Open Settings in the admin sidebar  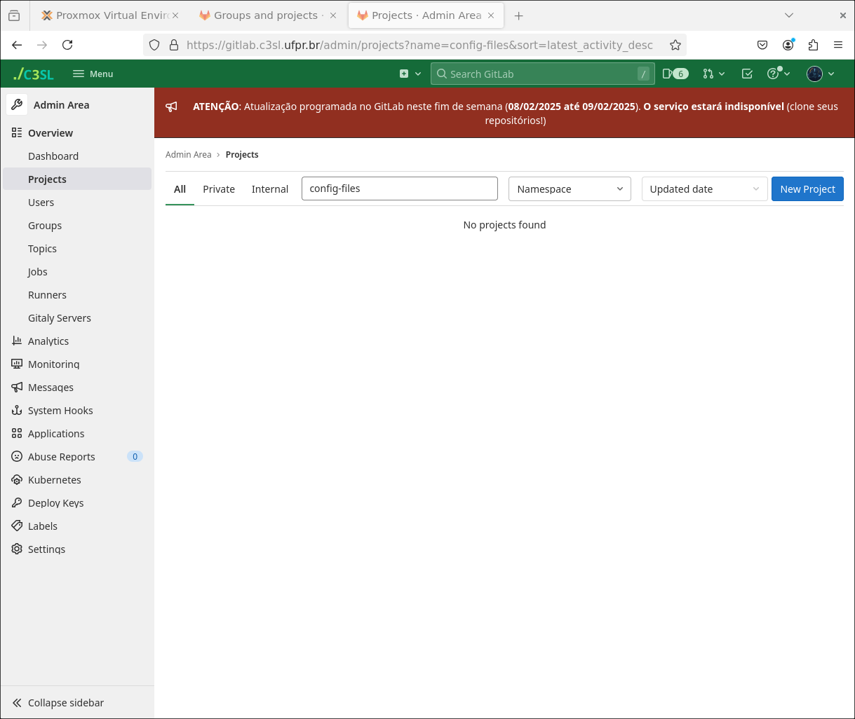(46, 549)
